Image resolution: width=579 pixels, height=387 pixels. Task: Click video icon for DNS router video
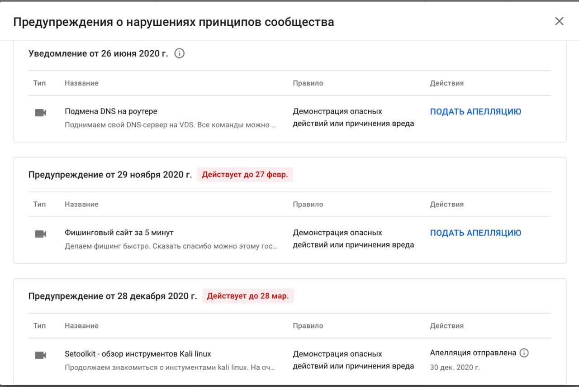point(41,113)
